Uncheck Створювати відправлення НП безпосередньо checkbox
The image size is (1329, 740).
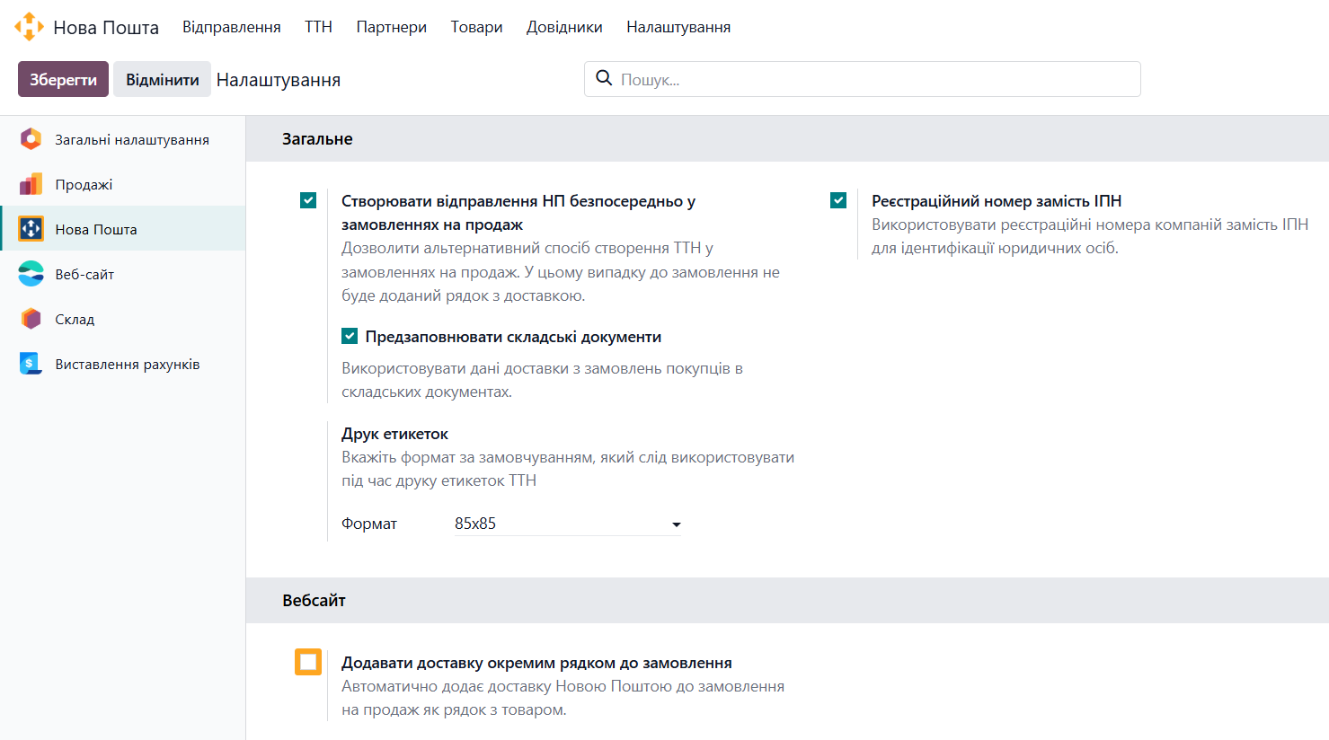coord(308,200)
